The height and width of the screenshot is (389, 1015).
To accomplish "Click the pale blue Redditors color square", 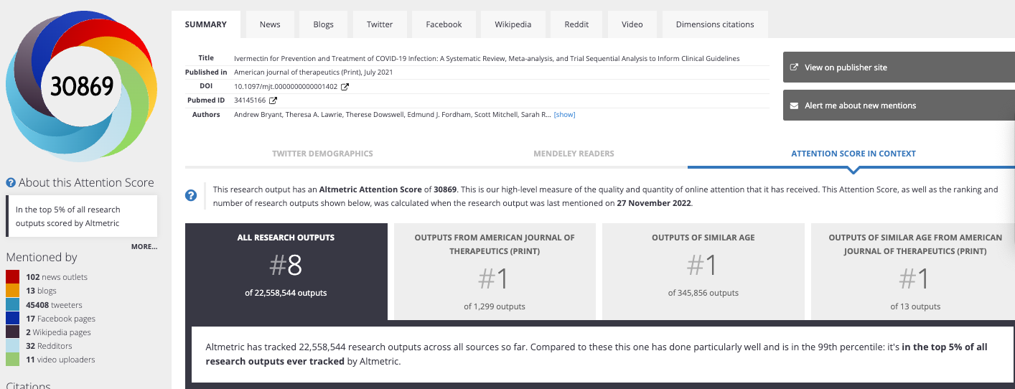I will pyautogui.click(x=12, y=346).
